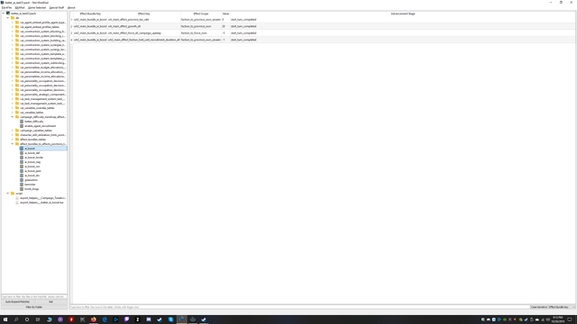This screenshot has height=324, width=577.
Task: Select the wh_main_effect_province_tax_rate cell
Action: (x=144, y=20)
